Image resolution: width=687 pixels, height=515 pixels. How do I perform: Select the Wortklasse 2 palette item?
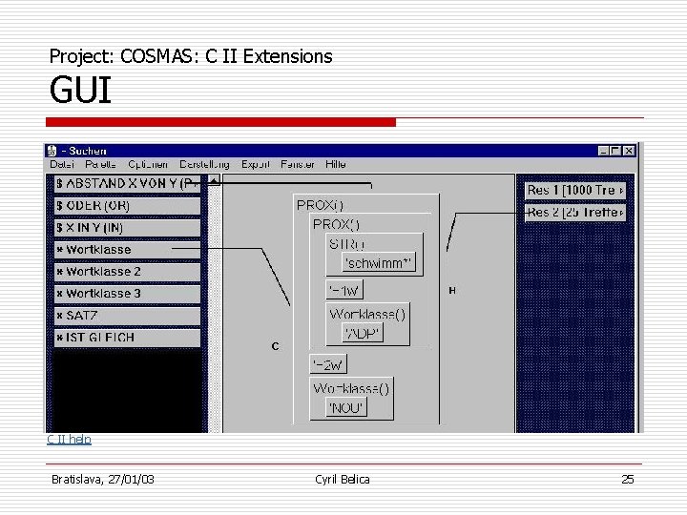pos(127,272)
